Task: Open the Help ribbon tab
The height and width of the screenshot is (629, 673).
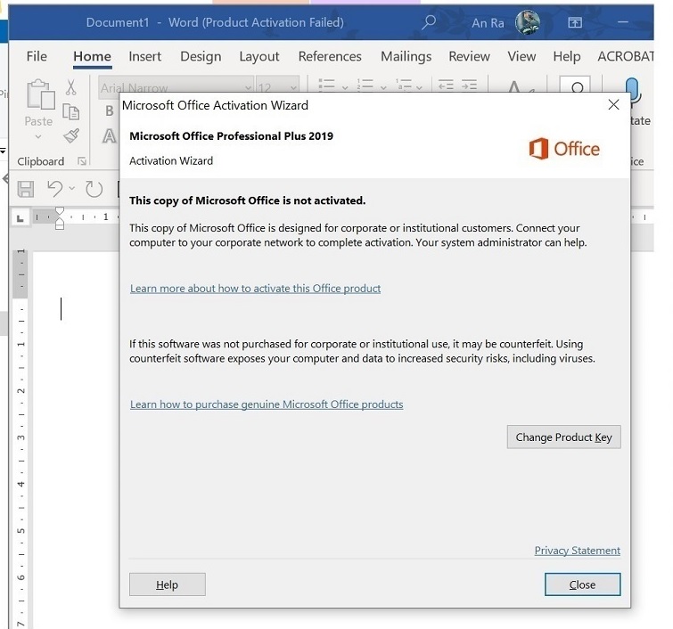Action: point(567,56)
